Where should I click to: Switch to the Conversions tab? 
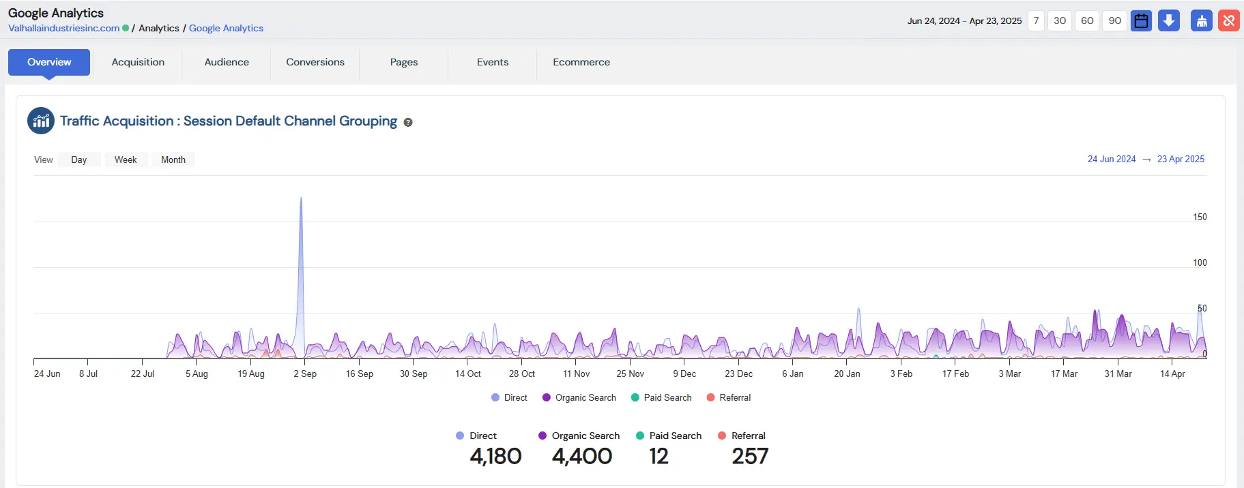coord(315,62)
